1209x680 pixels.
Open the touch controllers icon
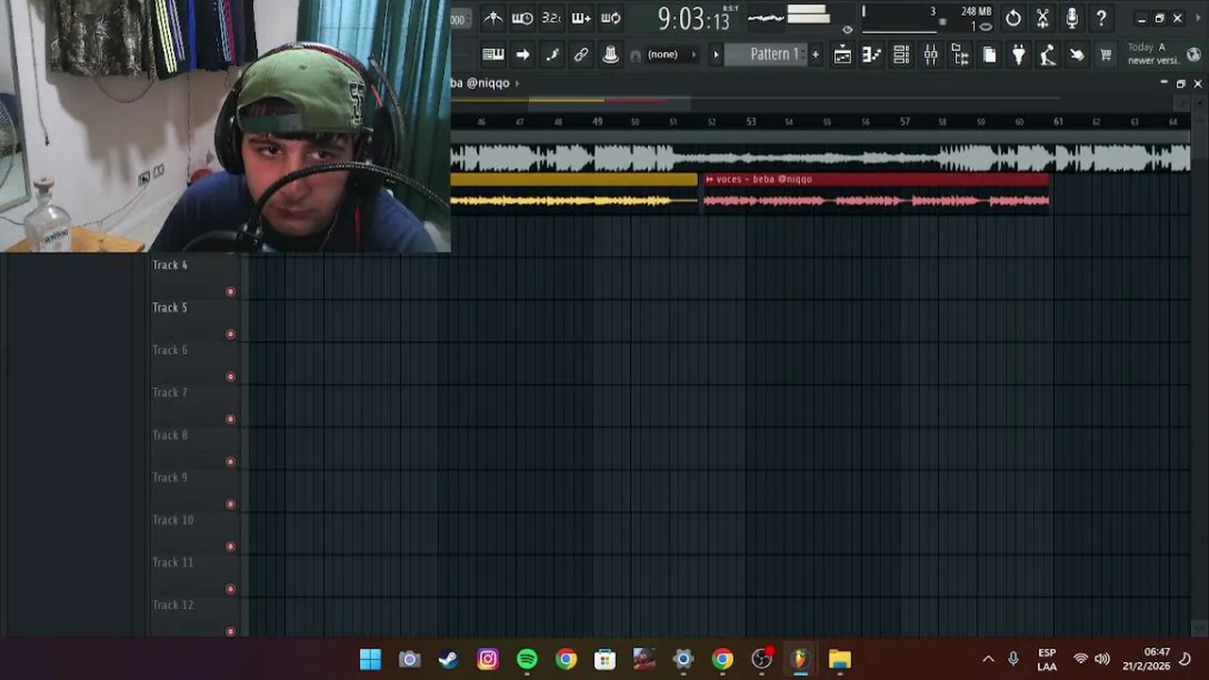click(x=1077, y=55)
